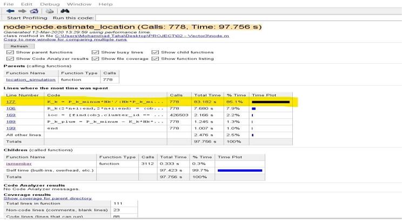Go to profiler home page icon
Viewport: 410px width, 224px height.
tap(34, 11)
